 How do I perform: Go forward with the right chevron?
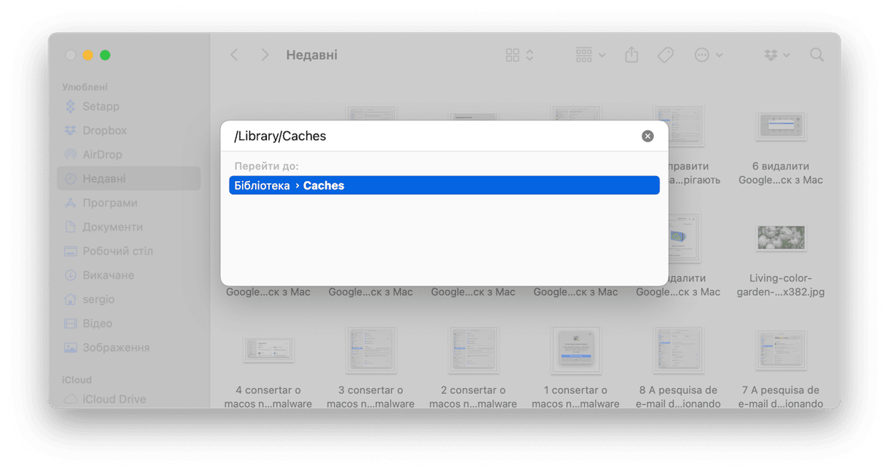coord(265,55)
